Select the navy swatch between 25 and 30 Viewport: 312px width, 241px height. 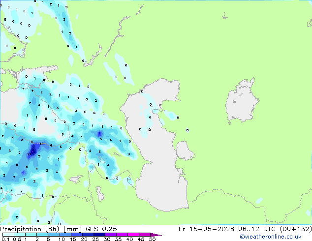click(x=99, y=235)
